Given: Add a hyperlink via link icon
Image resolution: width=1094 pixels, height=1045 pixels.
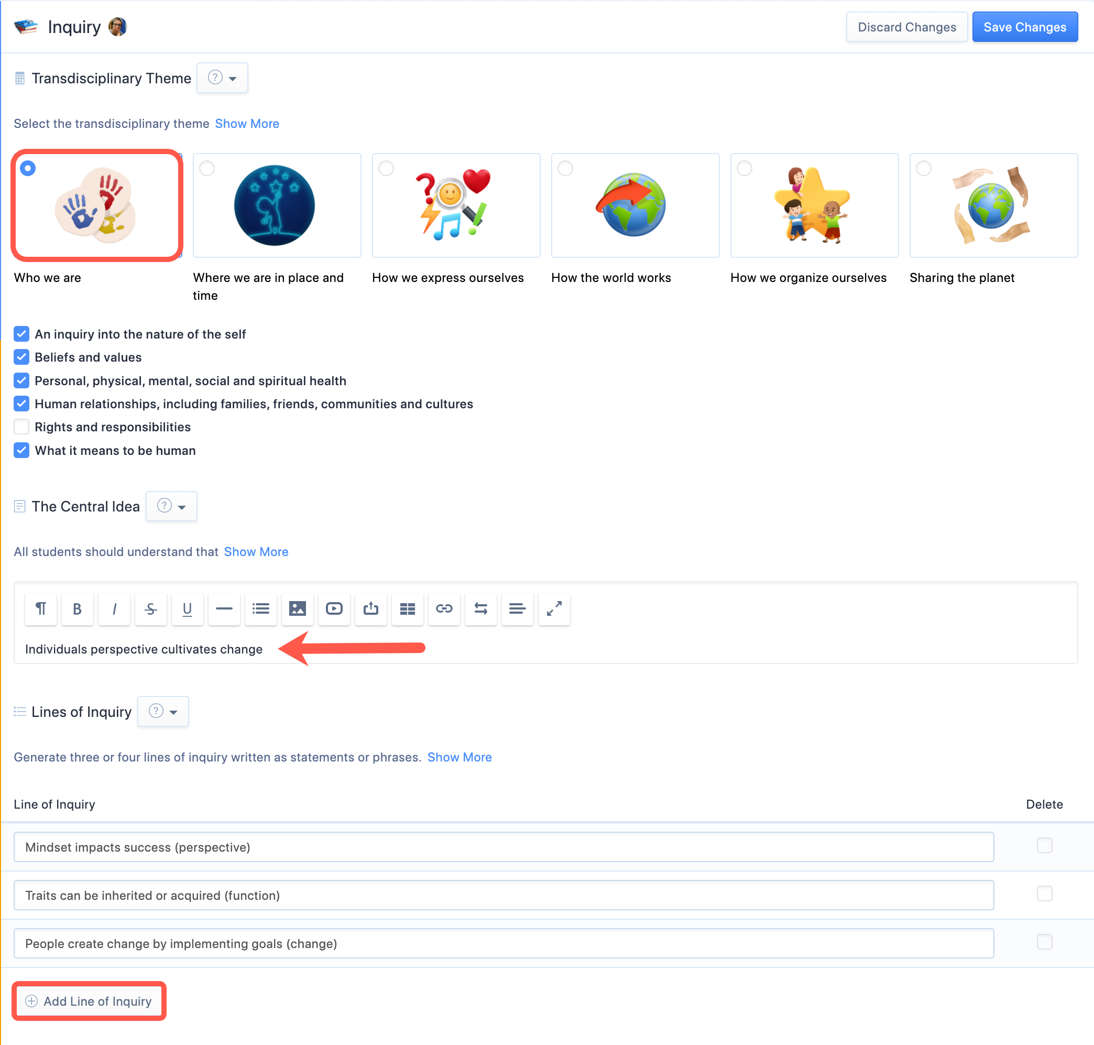Looking at the screenshot, I should (x=444, y=609).
